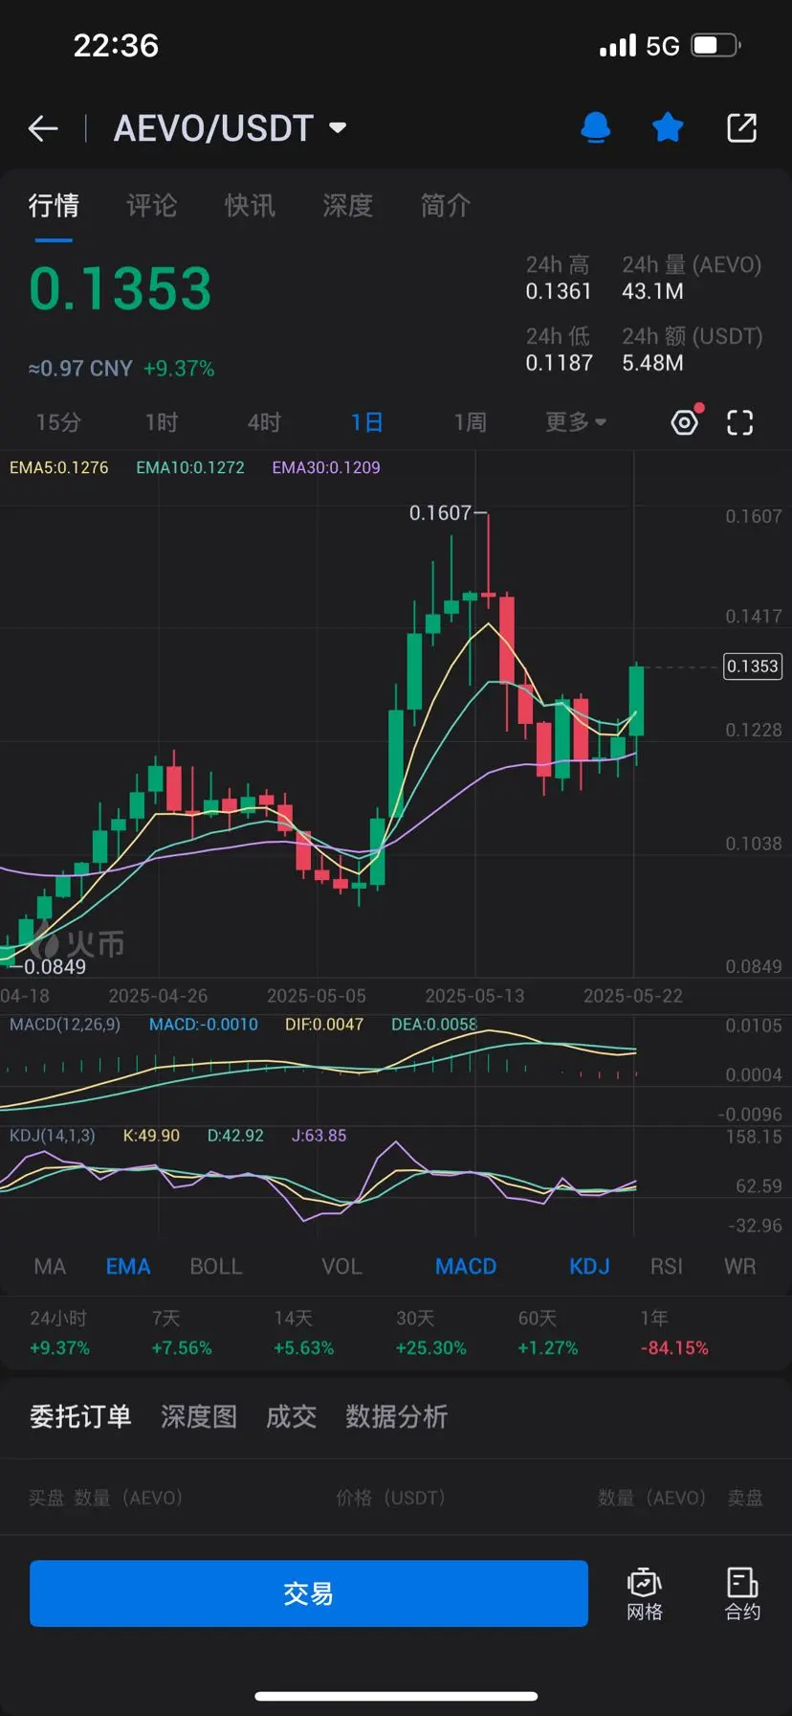This screenshot has width=792, height=1716.
Task: Select the 1周 timeframe
Action: (x=470, y=422)
